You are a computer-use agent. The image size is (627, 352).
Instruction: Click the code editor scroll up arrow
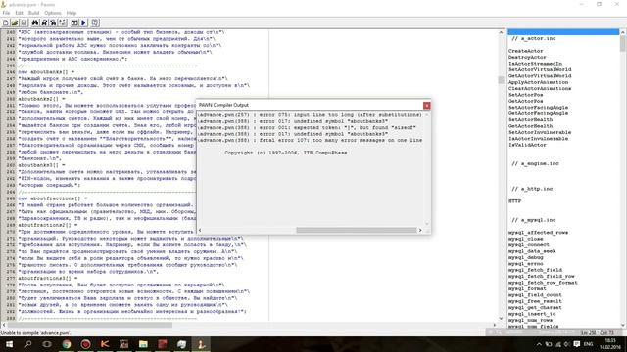pos(501,32)
